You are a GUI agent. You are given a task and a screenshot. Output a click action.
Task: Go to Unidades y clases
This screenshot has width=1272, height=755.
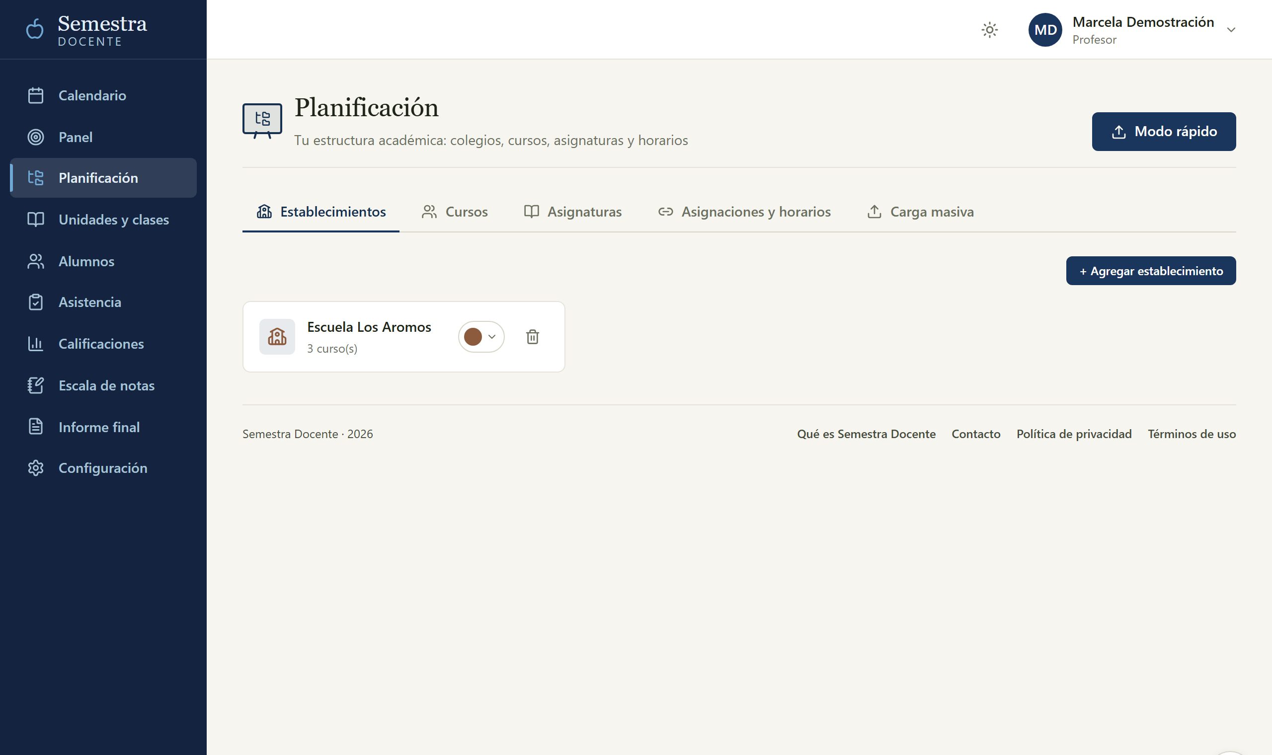103,220
